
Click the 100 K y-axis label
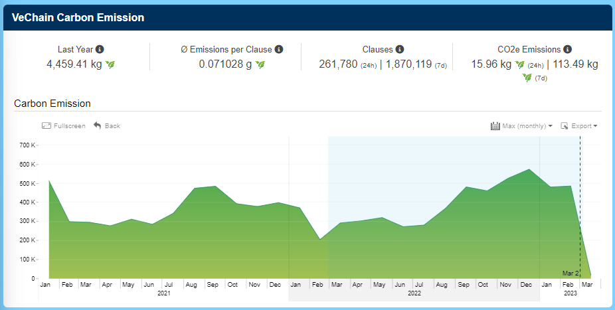(27, 260)
